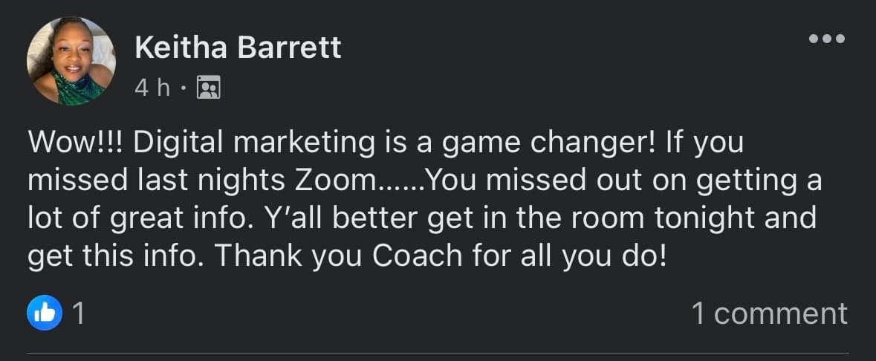View who reacted via the count "1"

[x=79, y=313]
